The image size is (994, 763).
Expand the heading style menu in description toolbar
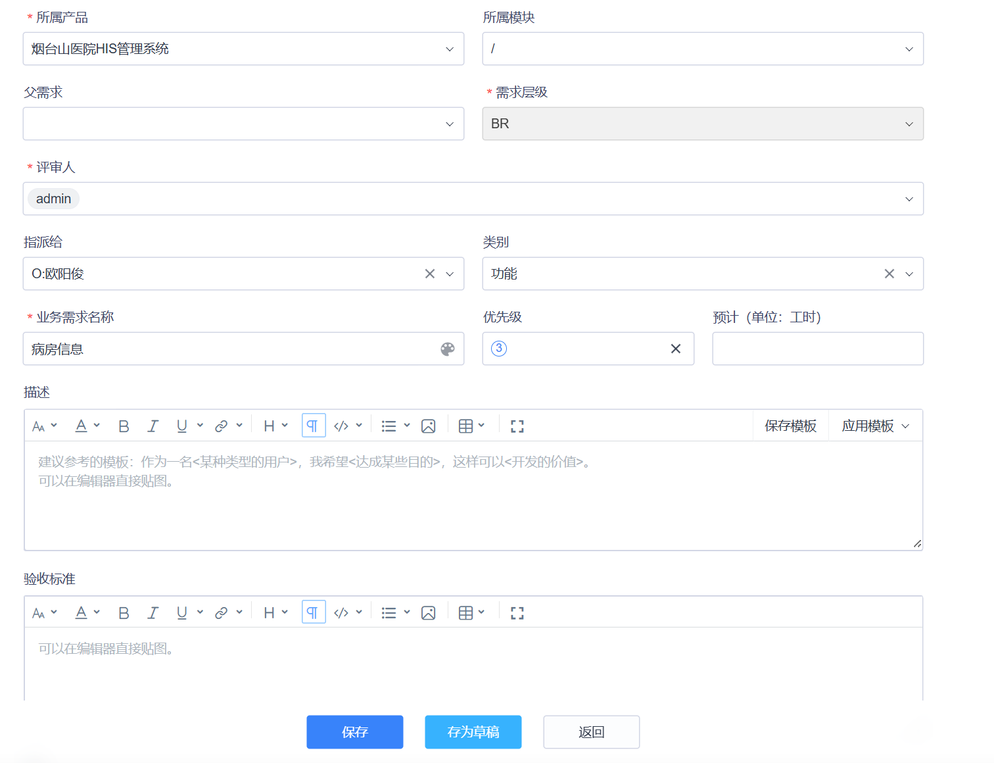(275, 425)
